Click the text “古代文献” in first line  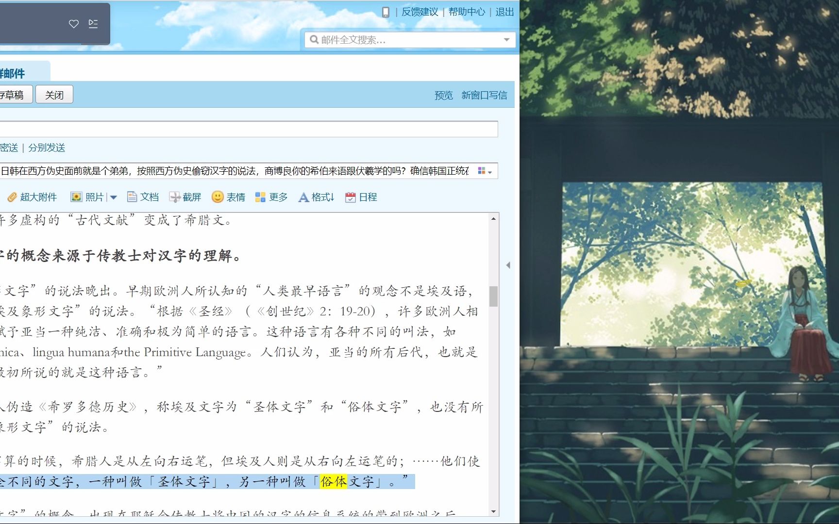pyautogui.click(x=101, y=220)
